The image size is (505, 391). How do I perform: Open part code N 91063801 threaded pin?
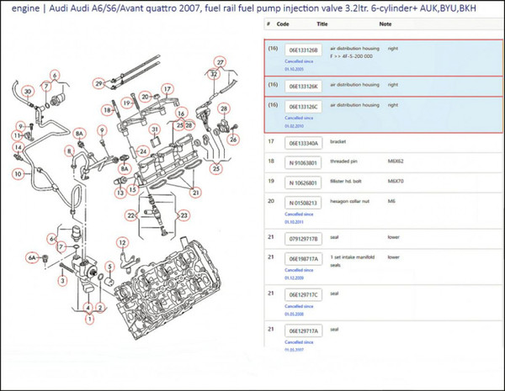pyautogui.click(x=302, y=162)
